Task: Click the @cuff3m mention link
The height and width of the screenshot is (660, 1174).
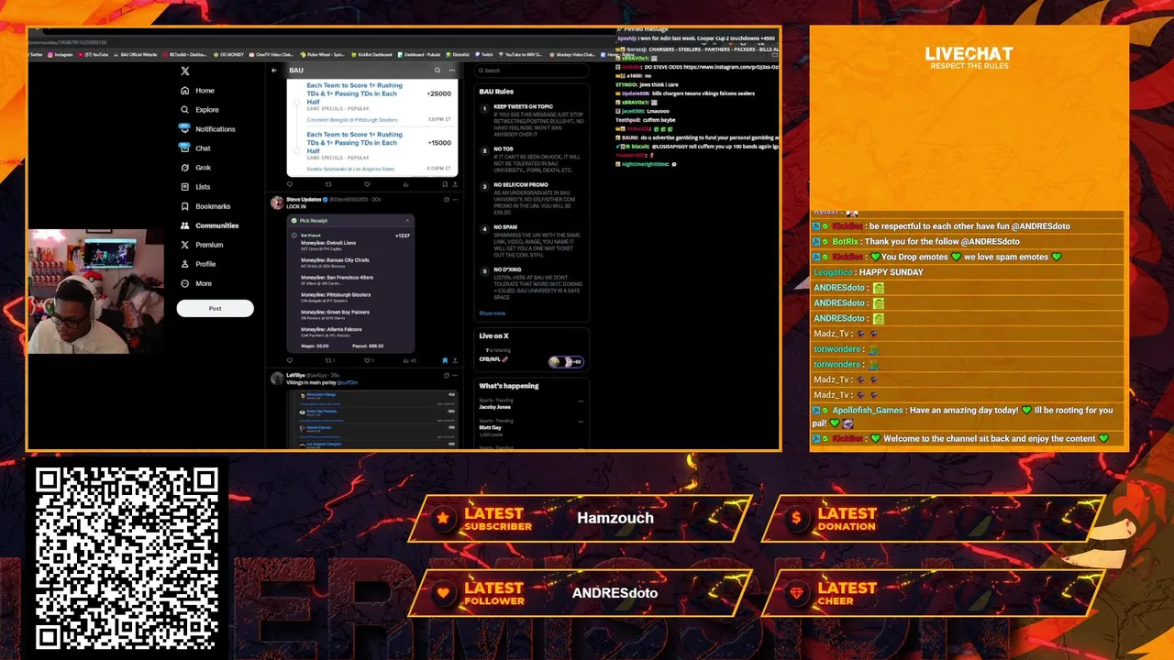Action: (348, 382)
